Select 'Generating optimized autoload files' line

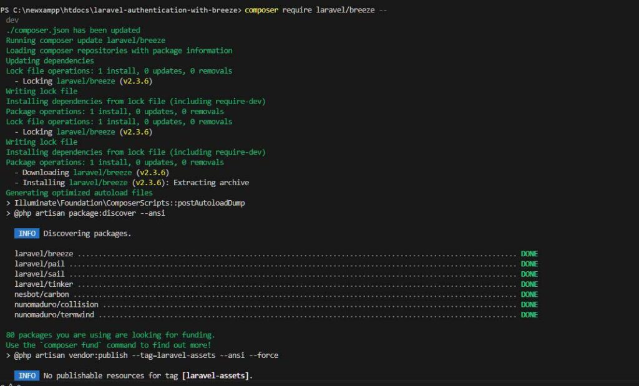coord(79,193)
